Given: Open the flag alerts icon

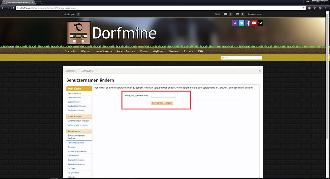Looking at the screenshot, I should pos(237,14).
